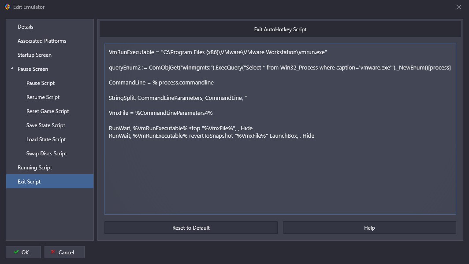This screenshot has height=264, width=469.
Task: Open the Save State Script page
Action: click(46, 125)
